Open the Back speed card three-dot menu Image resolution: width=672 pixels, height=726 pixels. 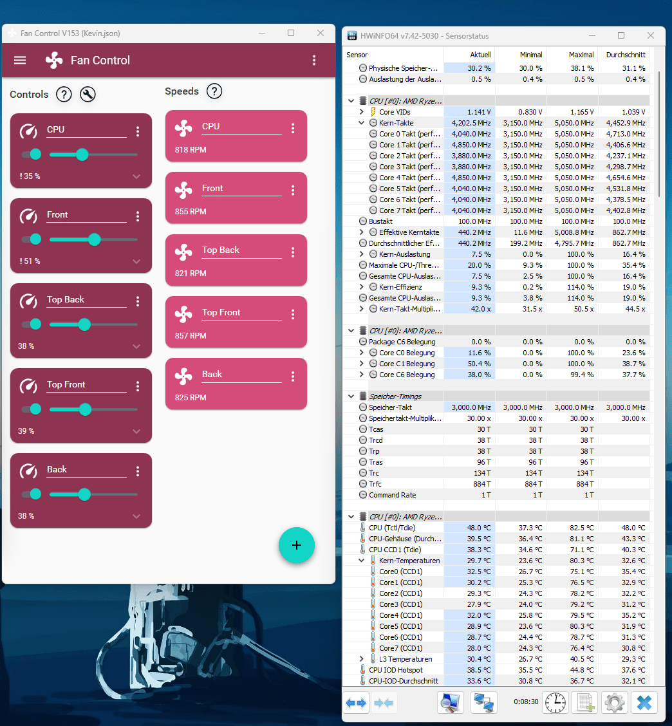click(293, 377)
